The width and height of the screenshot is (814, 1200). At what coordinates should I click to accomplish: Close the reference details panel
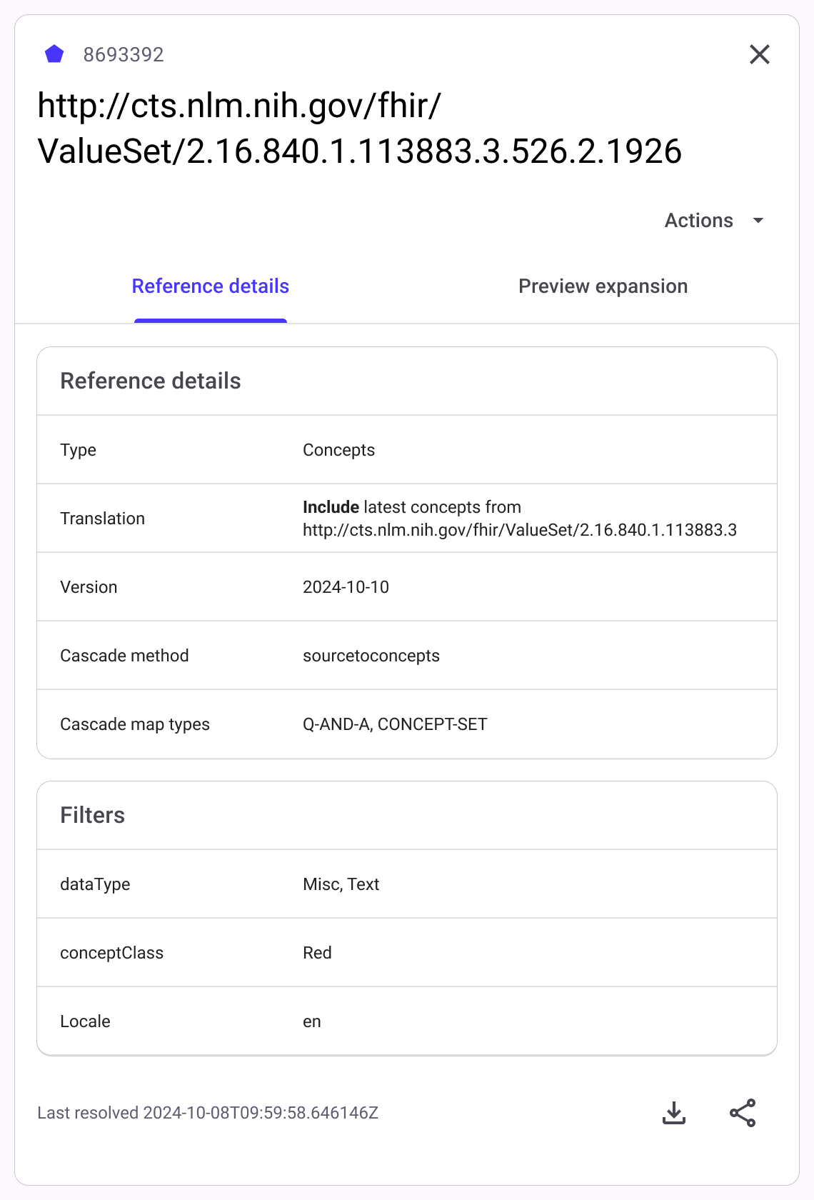point(759,54)
